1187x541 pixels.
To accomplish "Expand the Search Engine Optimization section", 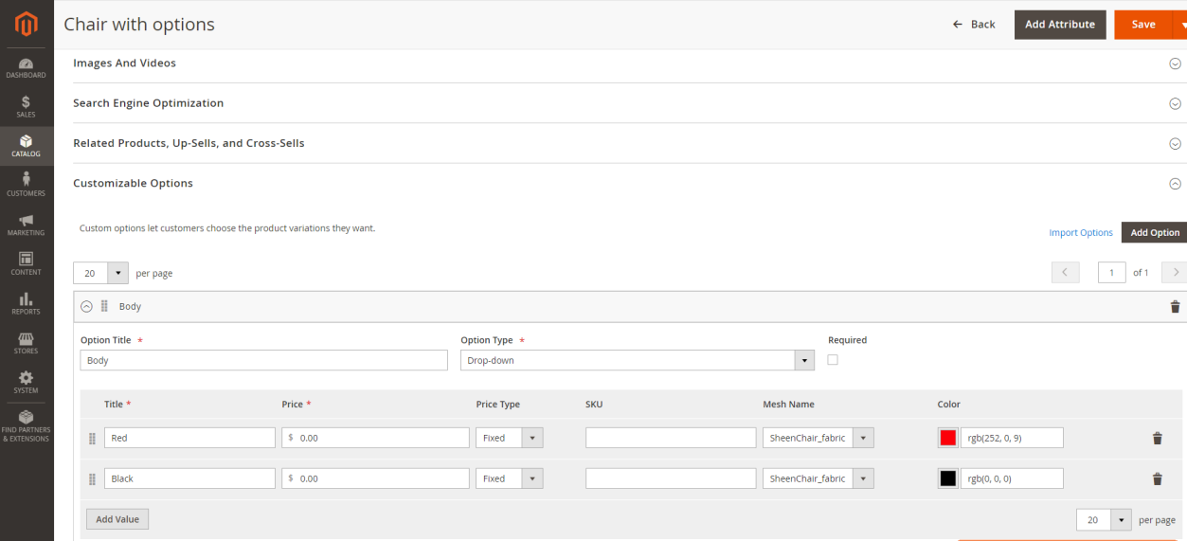I will pyautogui.click(x=1175, y=103).
